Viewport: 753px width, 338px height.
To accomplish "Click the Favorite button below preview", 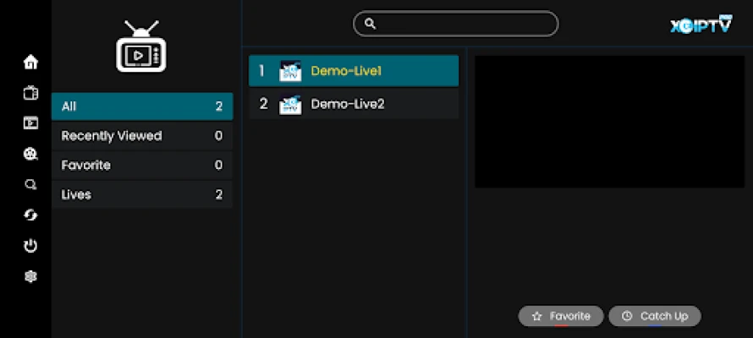I will coord(561,316).
